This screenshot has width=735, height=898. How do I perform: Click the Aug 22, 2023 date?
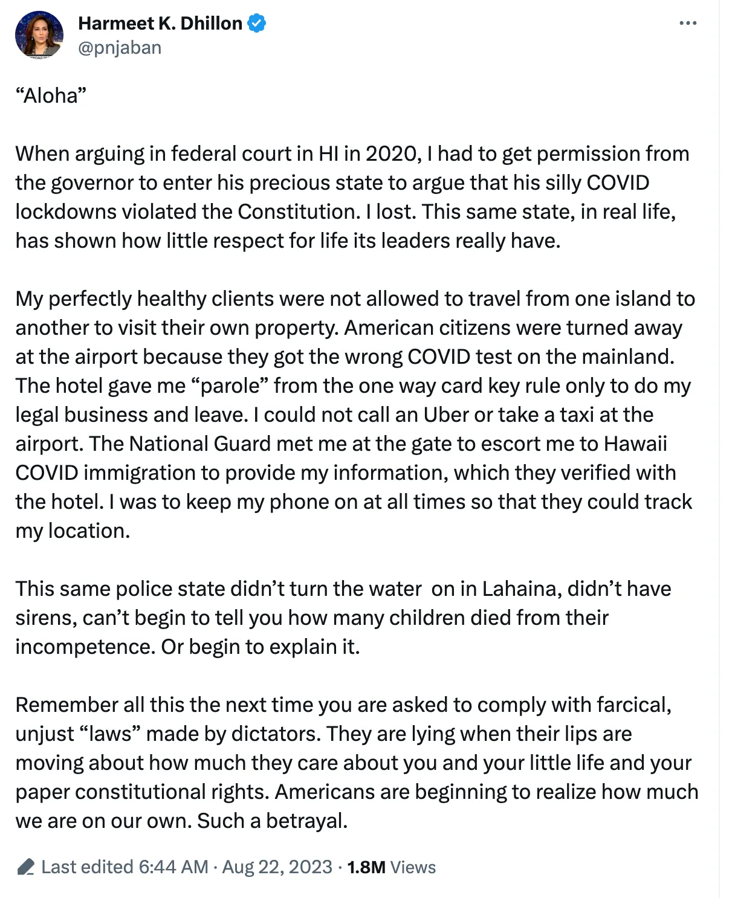[x=277, y=867]
